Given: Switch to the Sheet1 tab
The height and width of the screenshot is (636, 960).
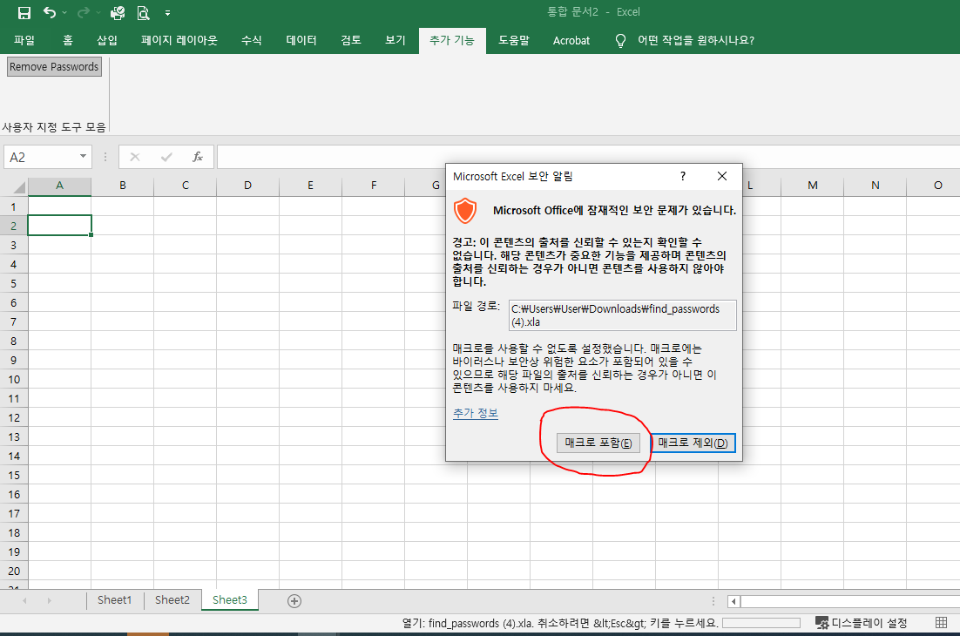Looking at the screenshot, I should 114,600.
